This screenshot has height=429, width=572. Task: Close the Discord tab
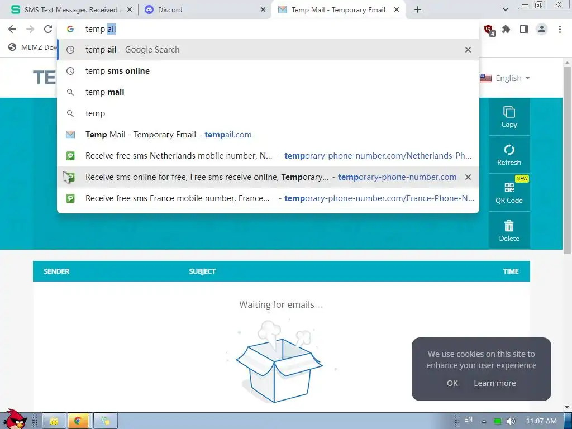click(263, 10)
